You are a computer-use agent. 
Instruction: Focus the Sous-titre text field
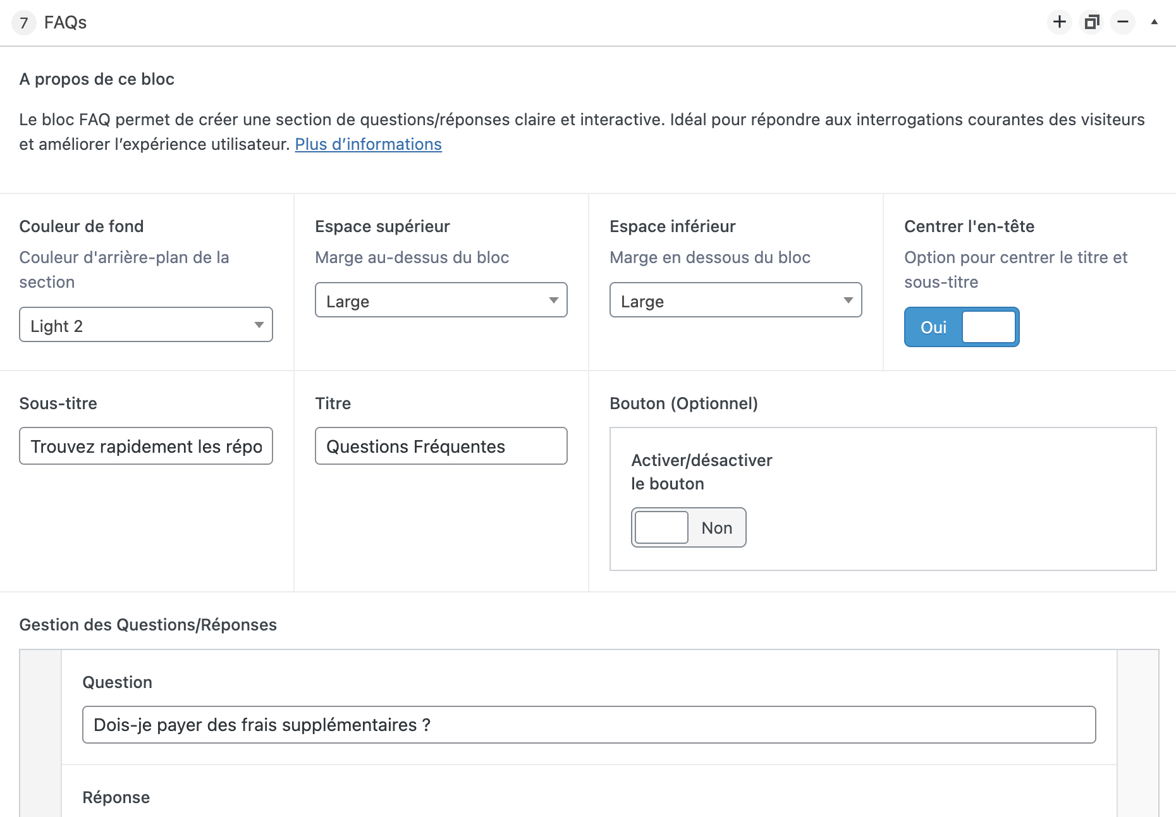pyautogui.click(x=146, y=446)
